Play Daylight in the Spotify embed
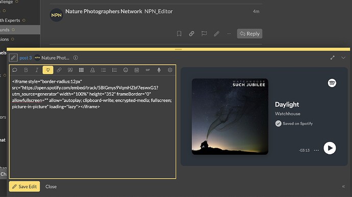352x197 pixels. tap(330, 148)
